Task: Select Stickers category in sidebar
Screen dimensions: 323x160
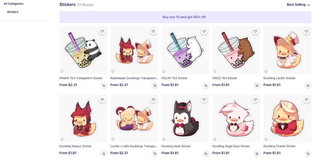Action: click(13, 12)
